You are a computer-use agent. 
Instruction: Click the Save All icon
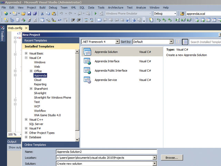(35, 13)
